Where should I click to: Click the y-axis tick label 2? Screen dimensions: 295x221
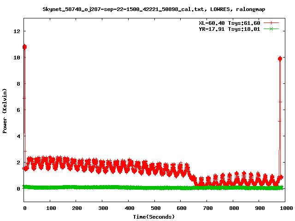coord(18,163)
